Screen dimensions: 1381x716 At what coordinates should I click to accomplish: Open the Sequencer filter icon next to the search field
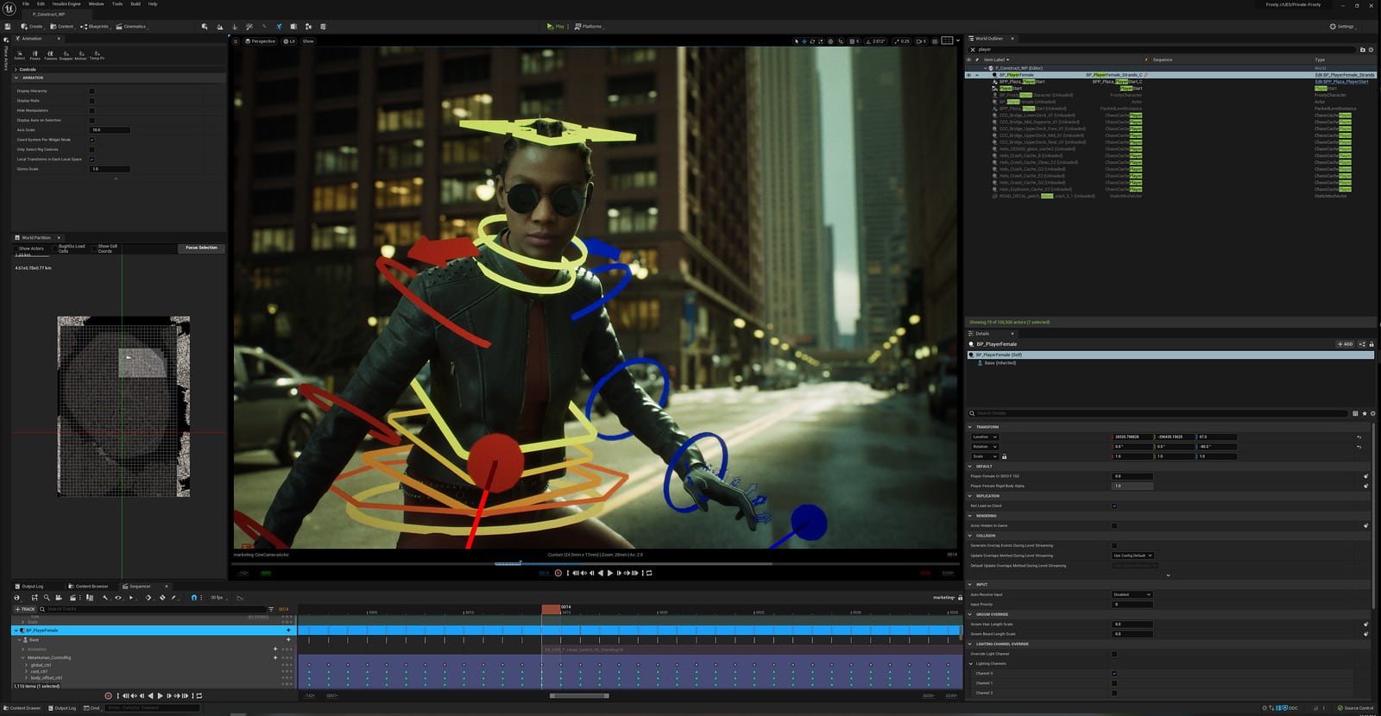tap(271, 609)
